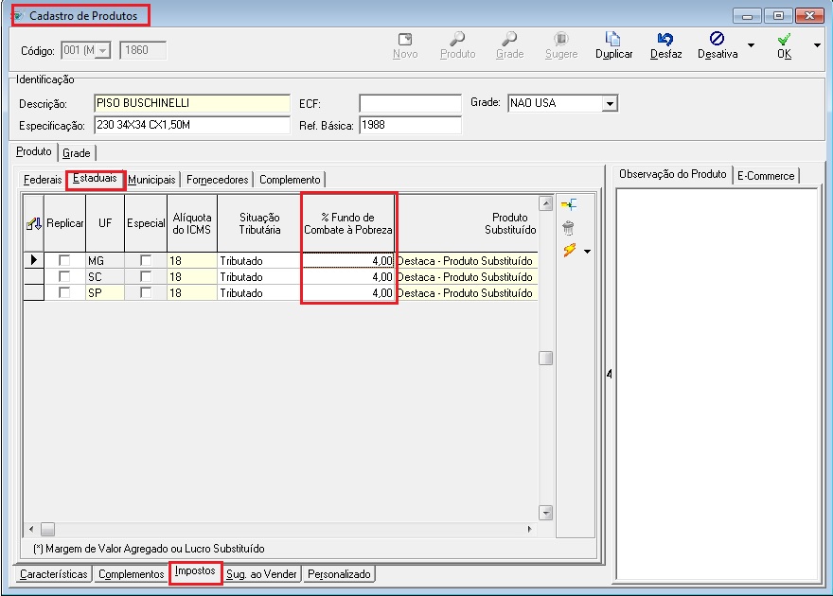Click the grid's horizontal scrollbar thumb
833x596 pixels.
[x=47, y=529]
